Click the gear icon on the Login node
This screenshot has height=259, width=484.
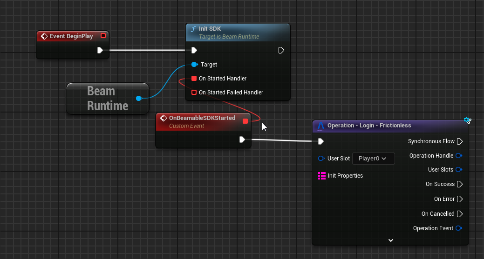[467, 120]
